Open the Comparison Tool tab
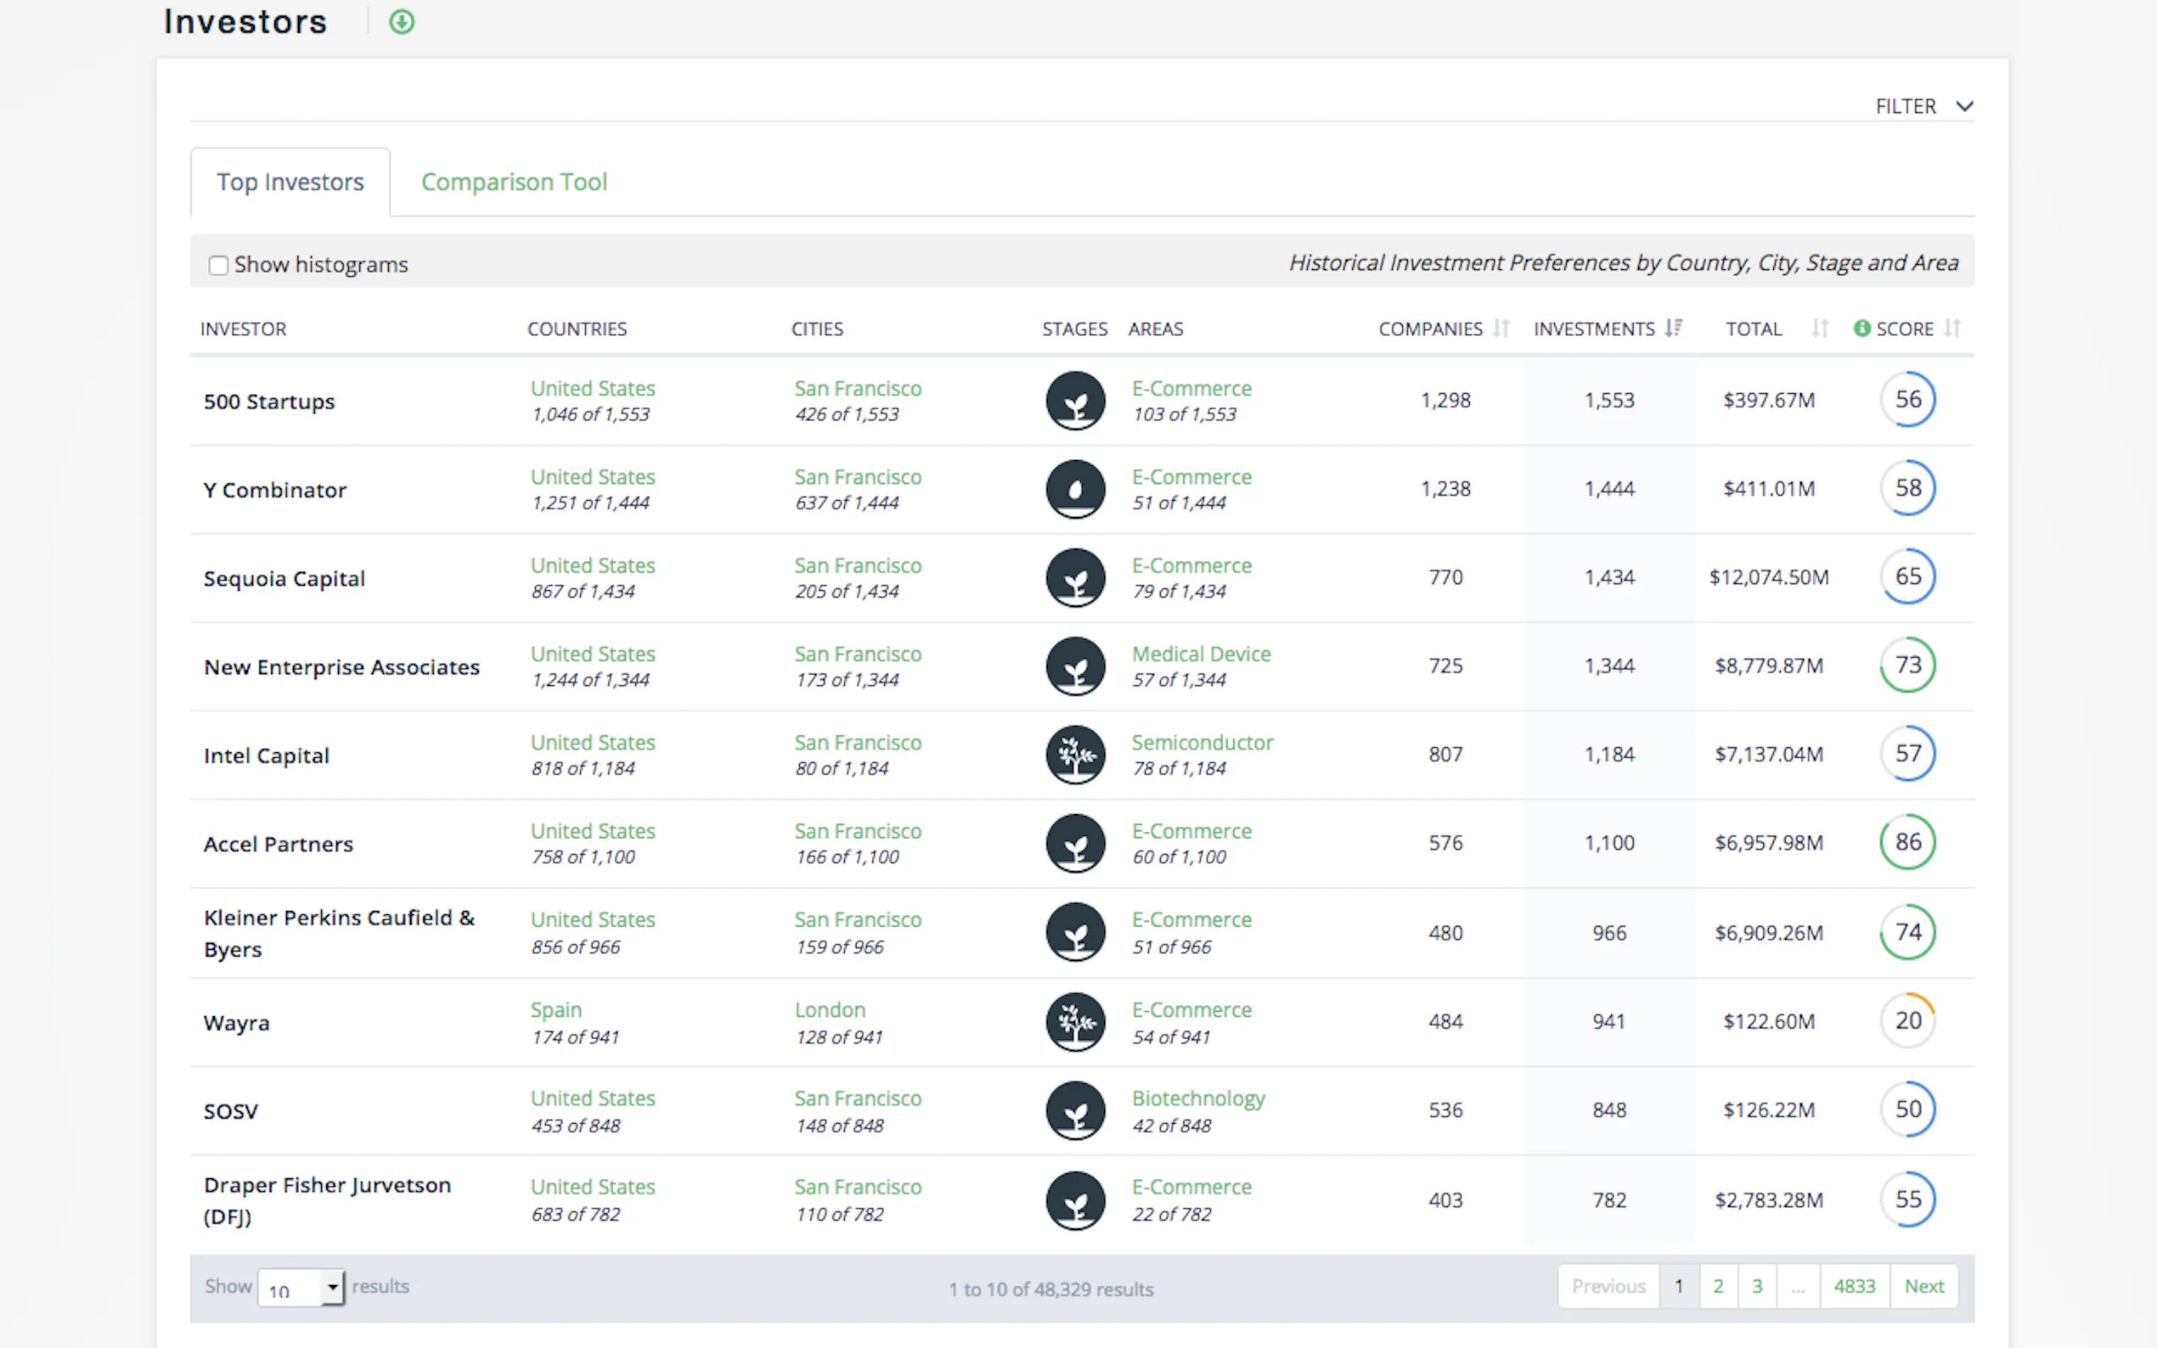The width and height of the screenshot is (2157, 1348). point(515,182)
